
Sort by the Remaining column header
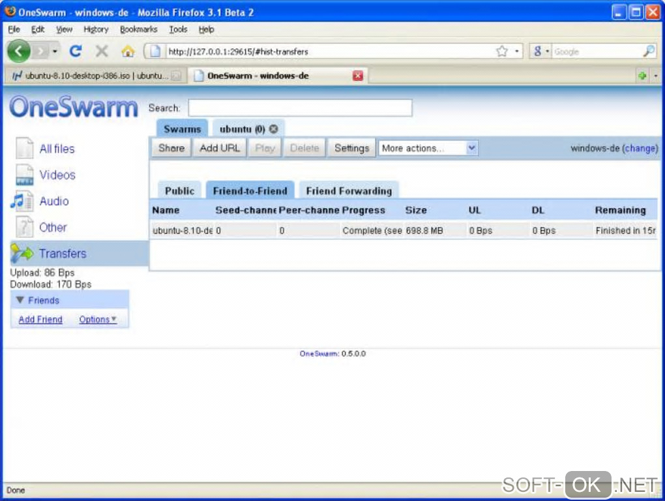pos(621,210)
